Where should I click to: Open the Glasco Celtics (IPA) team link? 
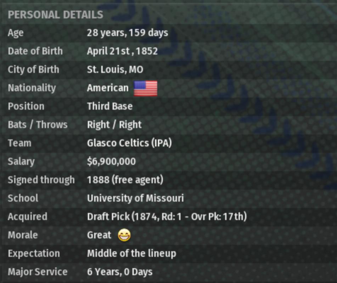point(129,143)
